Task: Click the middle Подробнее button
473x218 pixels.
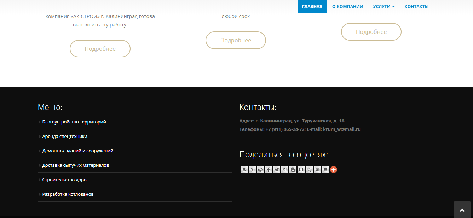Action: (x=236, y=40)
